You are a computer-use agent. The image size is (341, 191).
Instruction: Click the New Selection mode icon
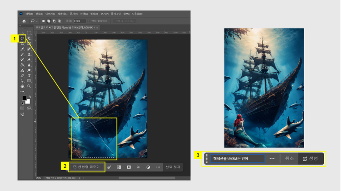click(43, 21)
